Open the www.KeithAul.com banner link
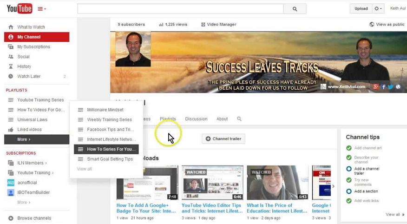Viewport: 407px width, 224px height. [346, 87]
